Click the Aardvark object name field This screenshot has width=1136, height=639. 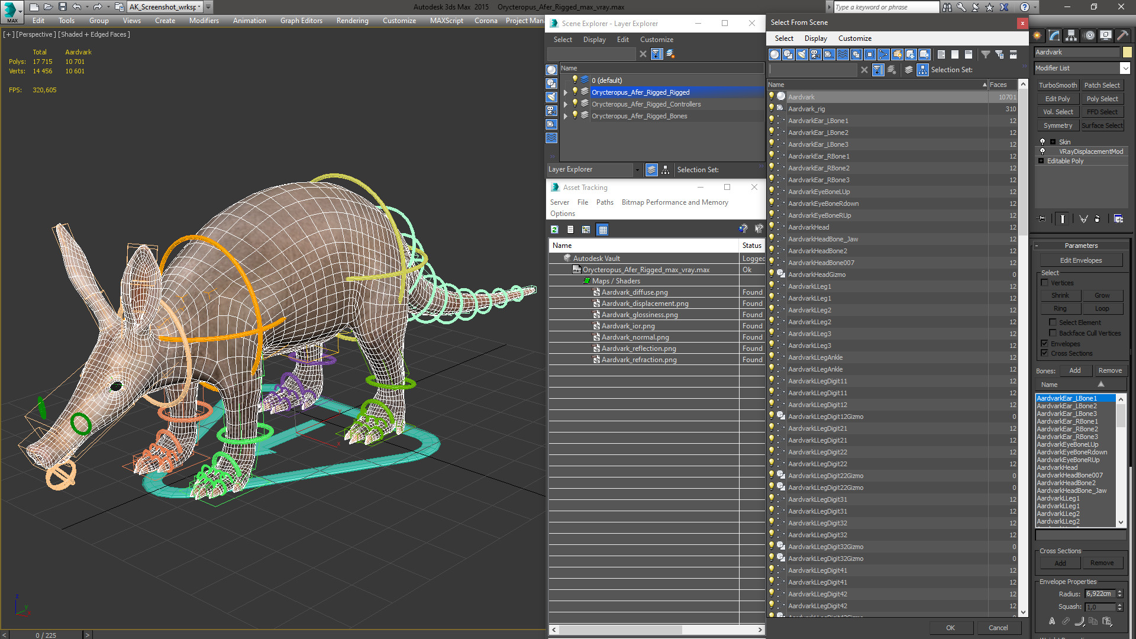pyautogui.click(x=1077, y=52)
